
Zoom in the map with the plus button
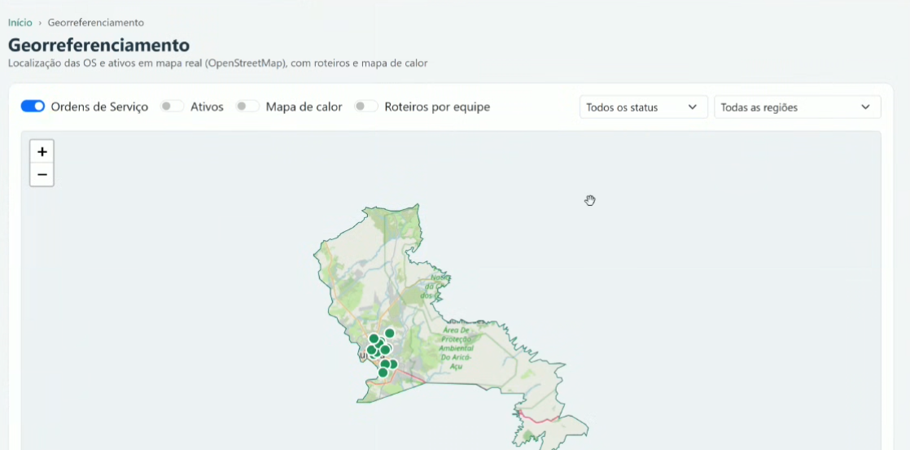click(x=42, y=152)
